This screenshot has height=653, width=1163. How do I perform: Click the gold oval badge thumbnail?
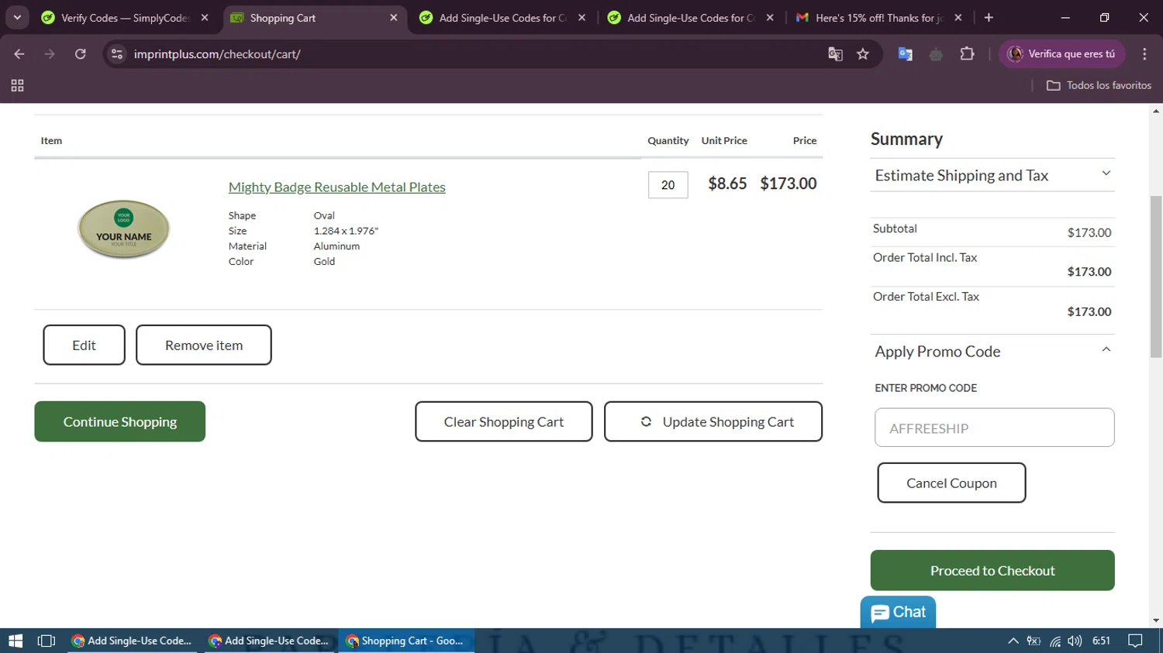[x=123, y=229]
